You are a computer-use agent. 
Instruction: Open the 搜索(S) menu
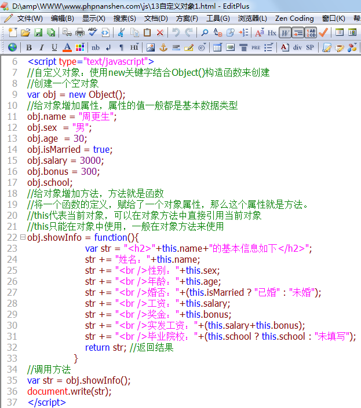click(x=125, y=19)
